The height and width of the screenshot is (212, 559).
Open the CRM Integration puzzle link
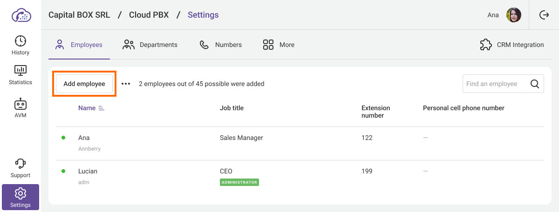click(x=512, y=45)
